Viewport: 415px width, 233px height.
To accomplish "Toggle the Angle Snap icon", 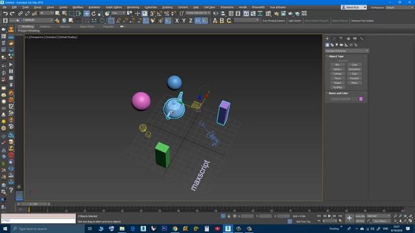I will (x=160, y=14).
